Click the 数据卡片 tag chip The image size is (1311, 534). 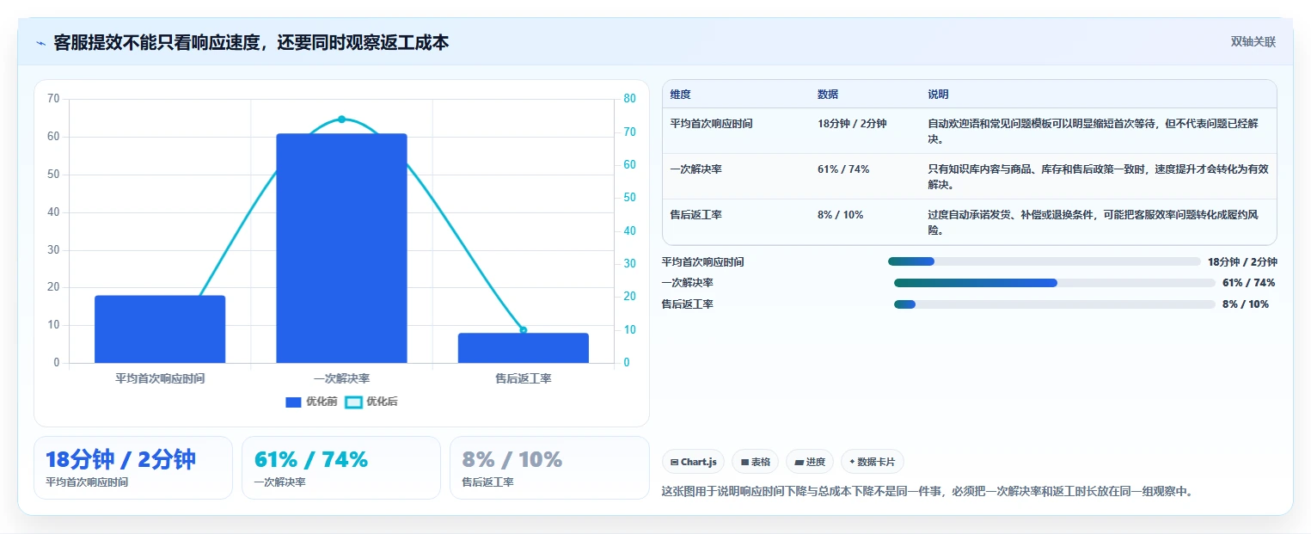(x=872, y=462)
